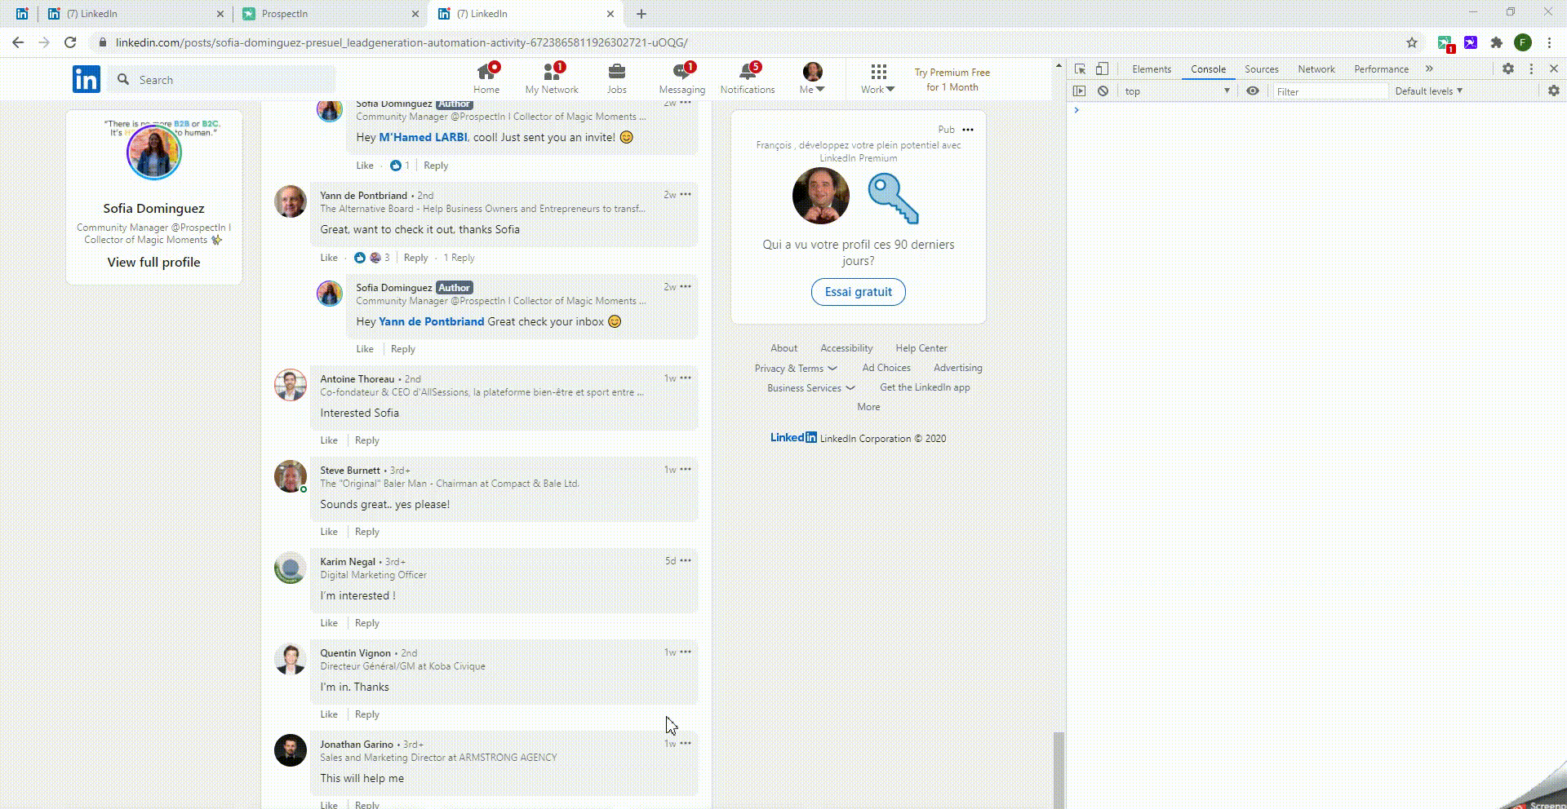Open options menu on Steve Burnett's comment
This screenshot has width=1567, height=809.
(686, 469)
